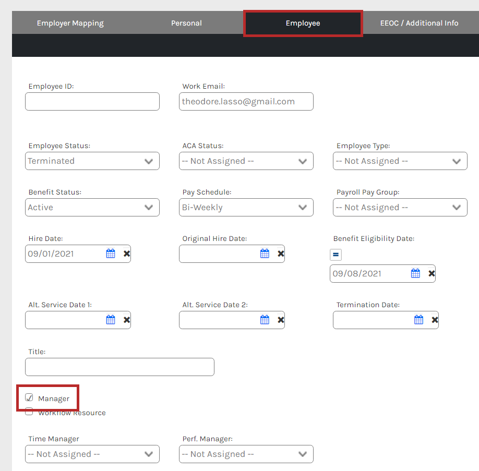Go to EEOC / Additional Info tab
This screenshot has height=471, width=479.
(x=419, y=23)
